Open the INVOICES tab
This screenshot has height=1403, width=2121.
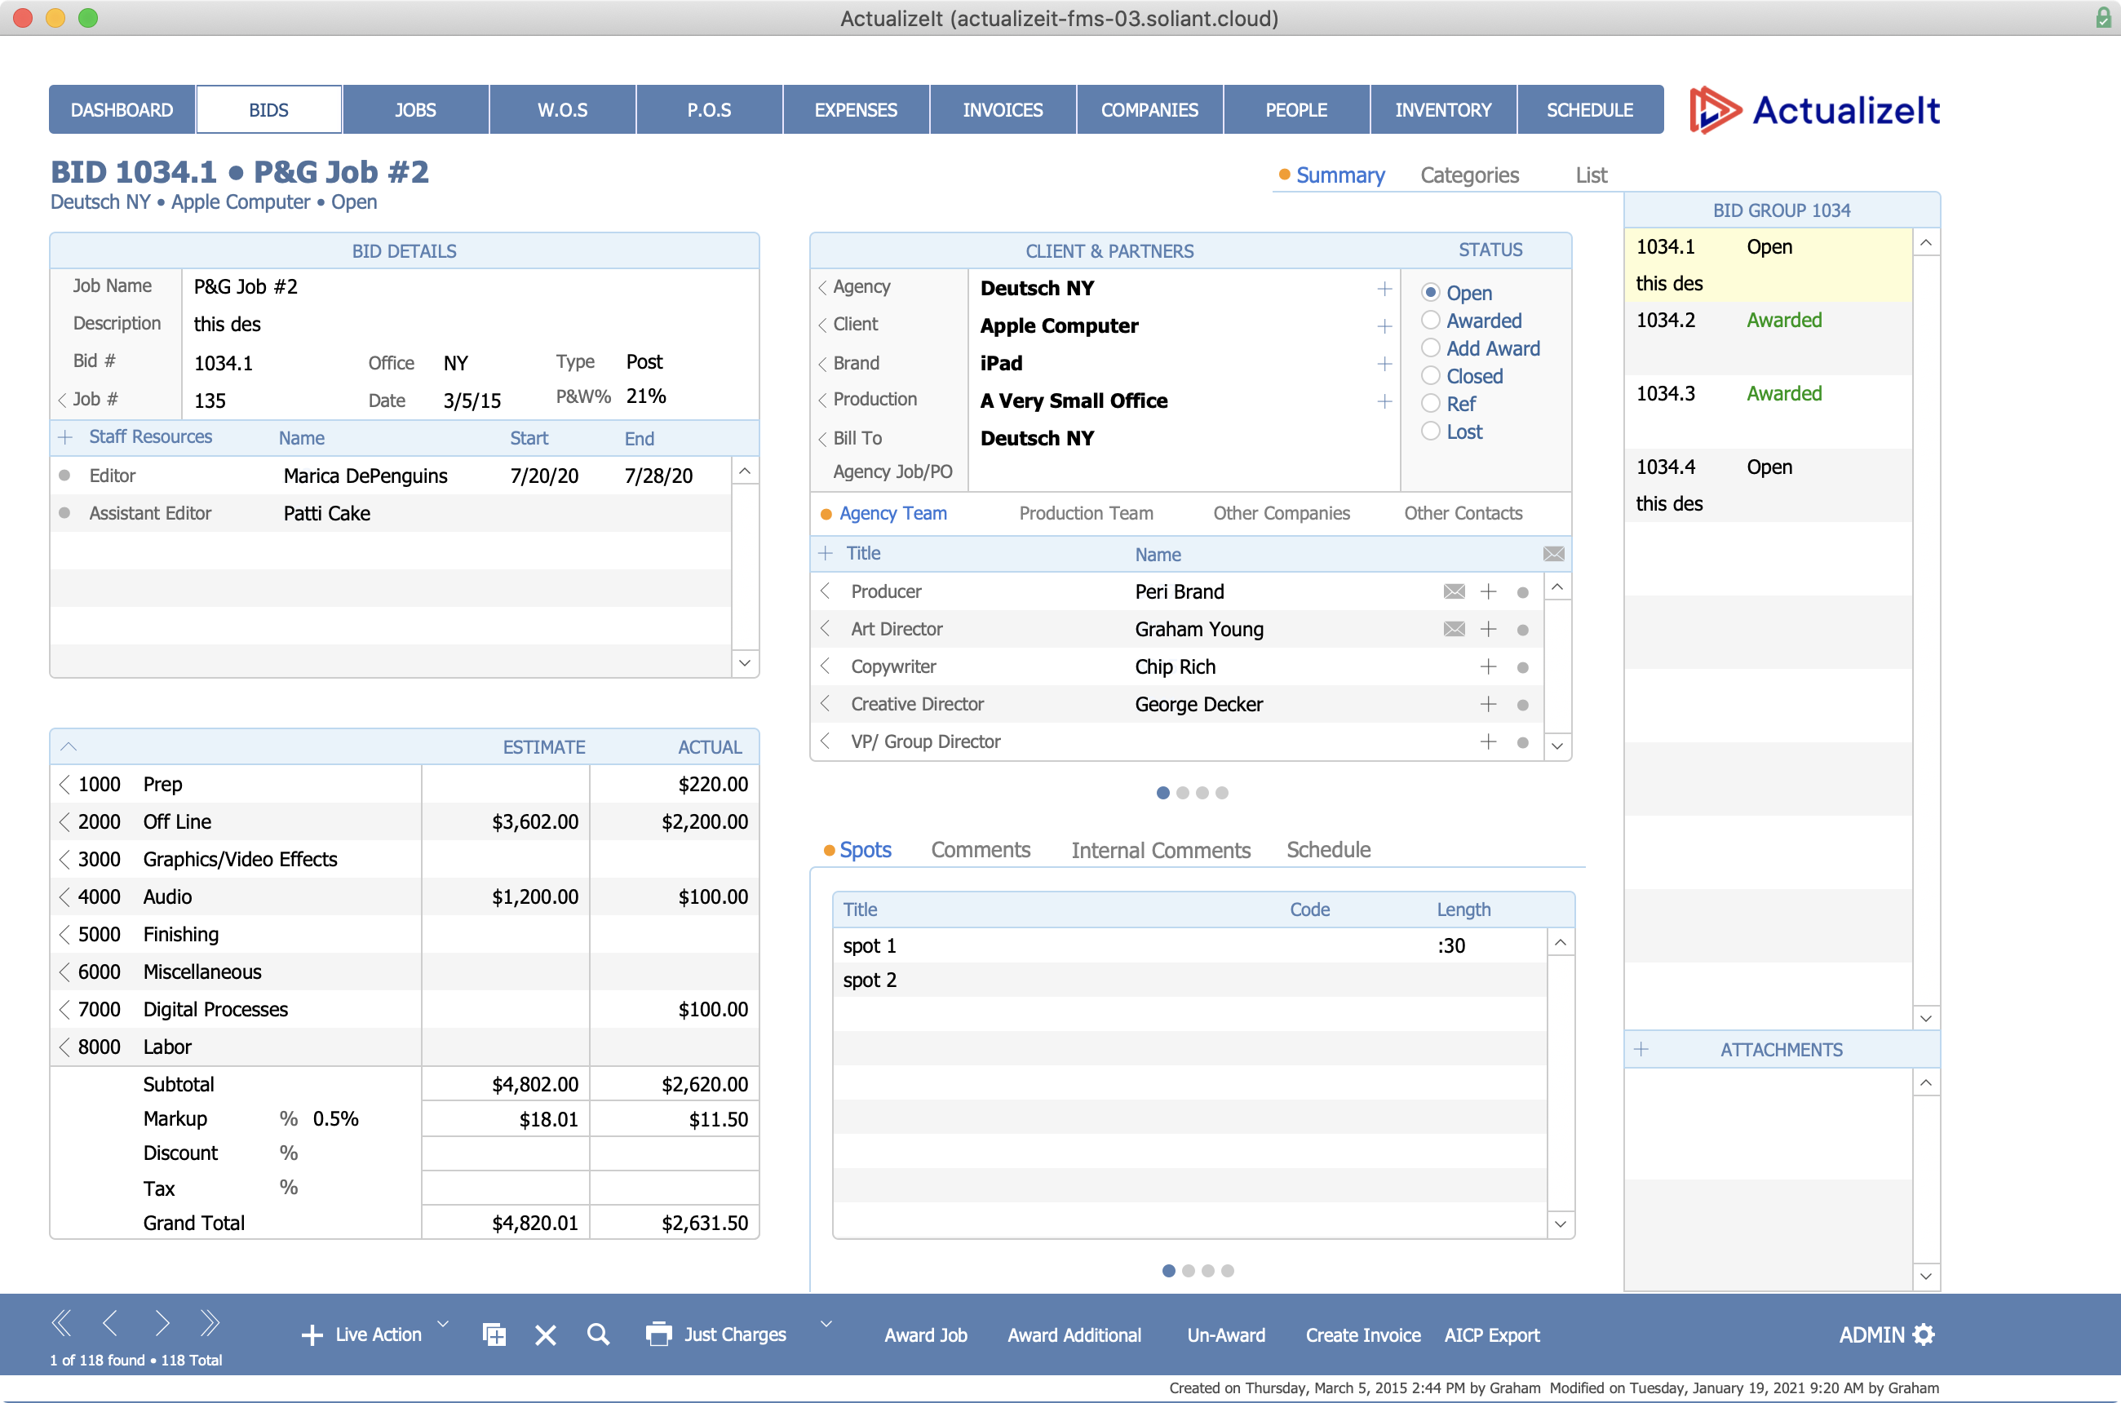click(1003, 110)
